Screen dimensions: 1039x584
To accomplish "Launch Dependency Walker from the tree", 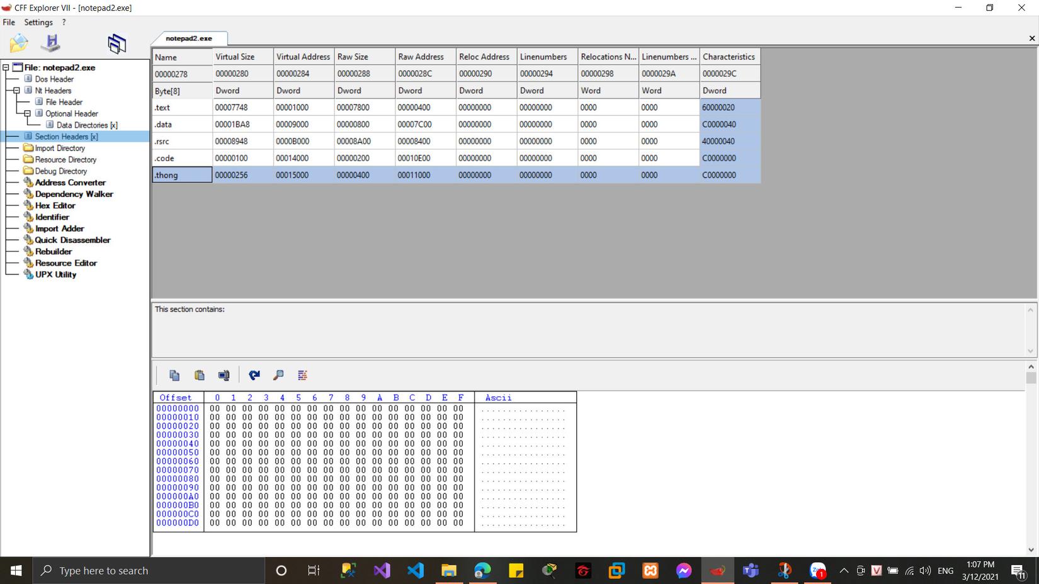I will coord(74,194).
